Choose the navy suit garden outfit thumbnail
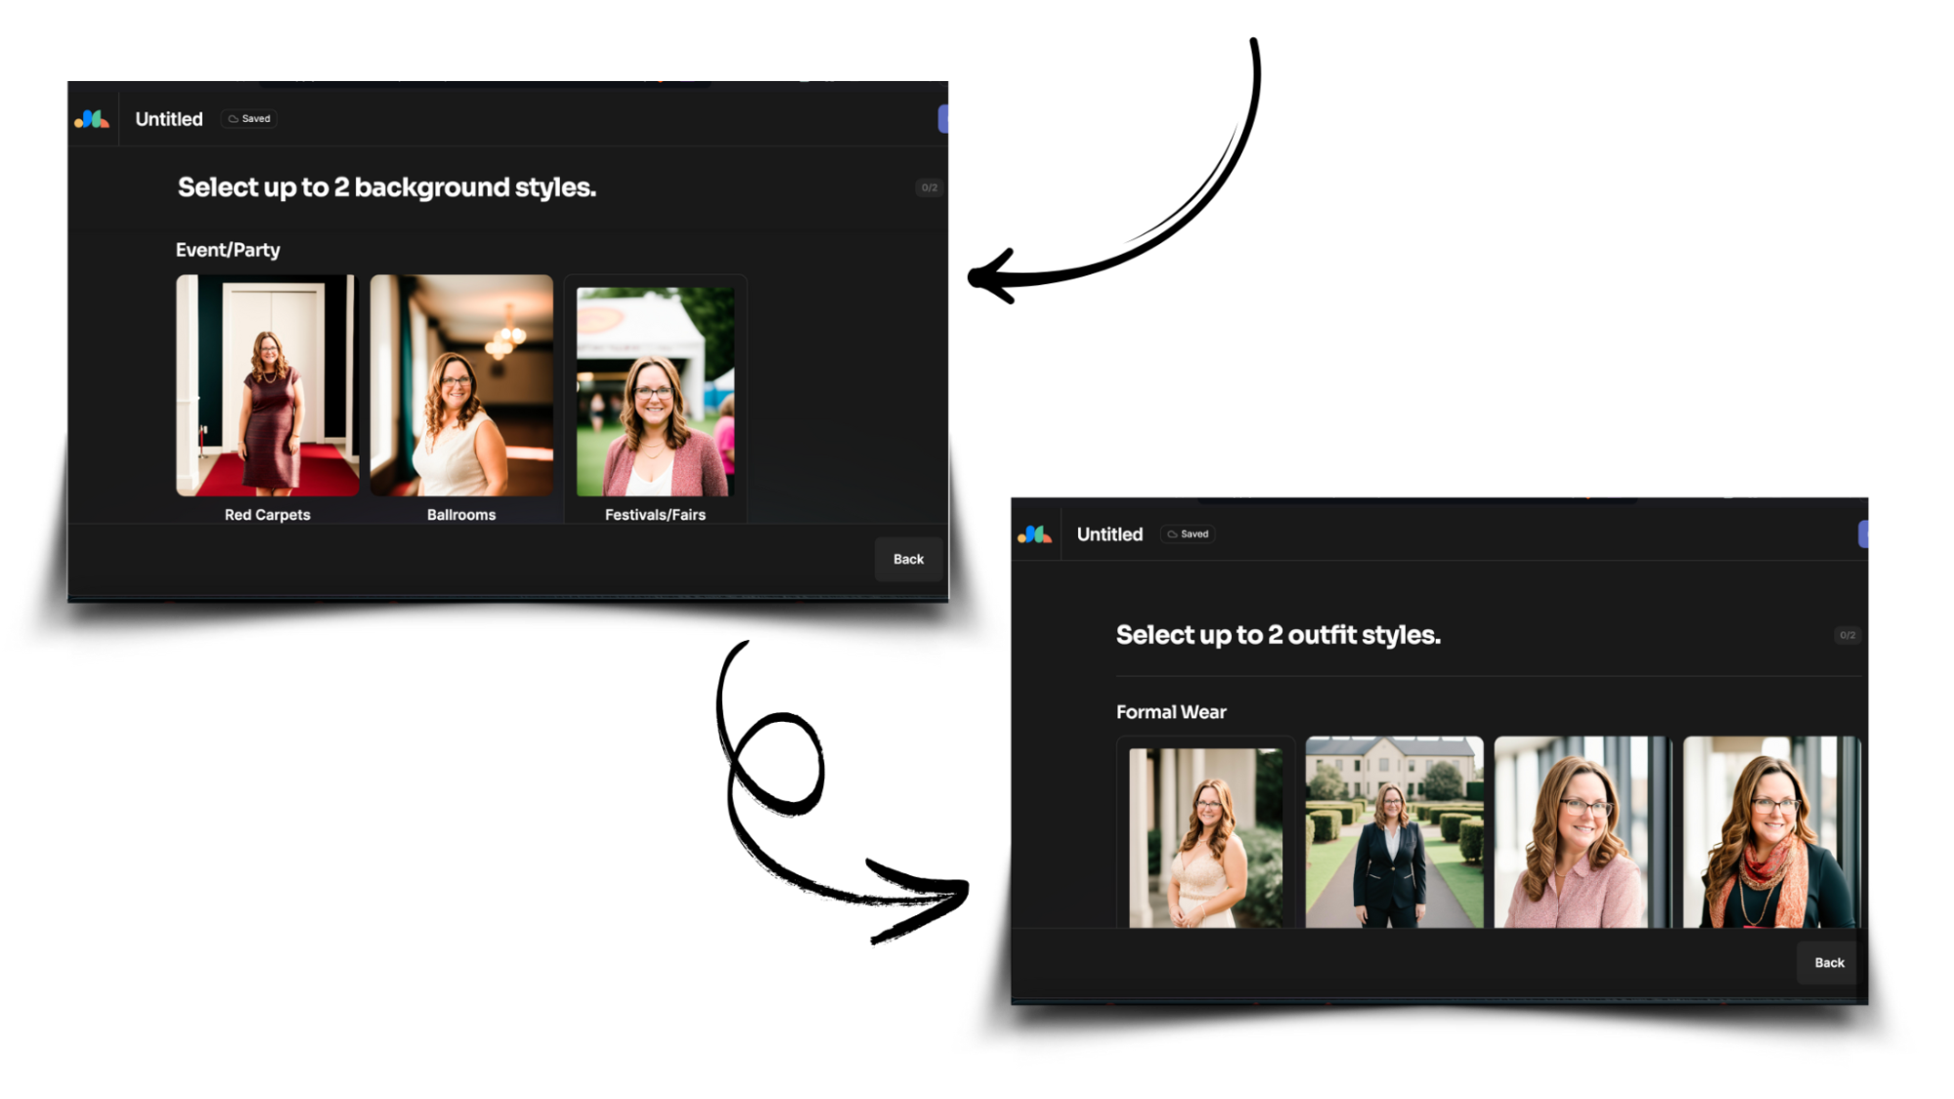Image resolution: width=1954 pixels, height=1099 pixels. point(1394,832)
